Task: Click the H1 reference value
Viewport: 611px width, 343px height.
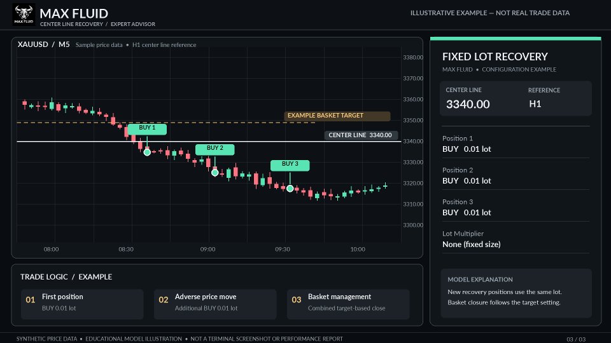Action: [535, 104]
